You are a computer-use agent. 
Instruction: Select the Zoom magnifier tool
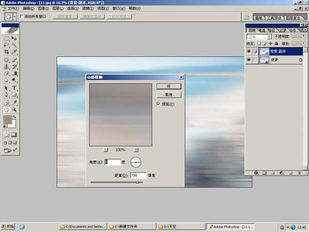14,109
